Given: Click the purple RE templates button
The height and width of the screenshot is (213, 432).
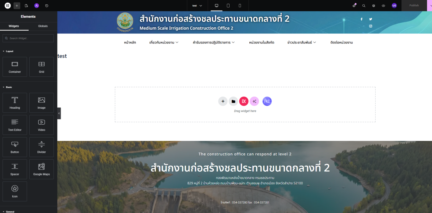Looking at the screenshot, I should tap(267, 101).
